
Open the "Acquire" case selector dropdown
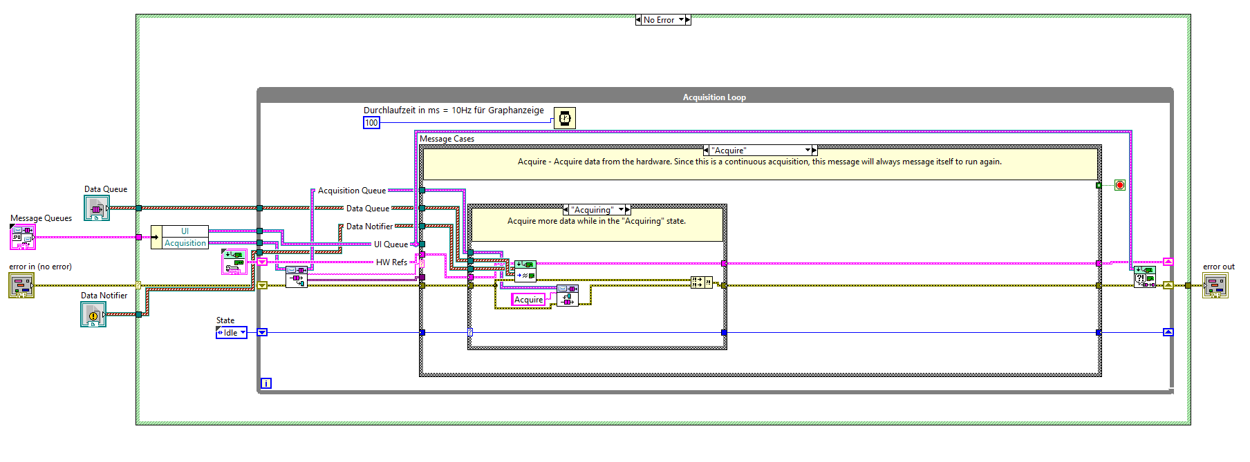pyautogui.click(x=808, y=151)
